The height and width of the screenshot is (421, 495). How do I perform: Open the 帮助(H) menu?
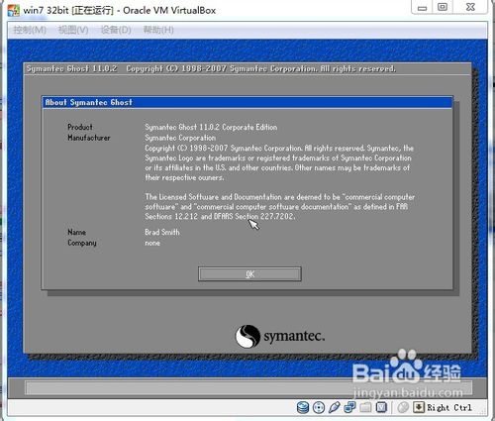click(158, 30)
